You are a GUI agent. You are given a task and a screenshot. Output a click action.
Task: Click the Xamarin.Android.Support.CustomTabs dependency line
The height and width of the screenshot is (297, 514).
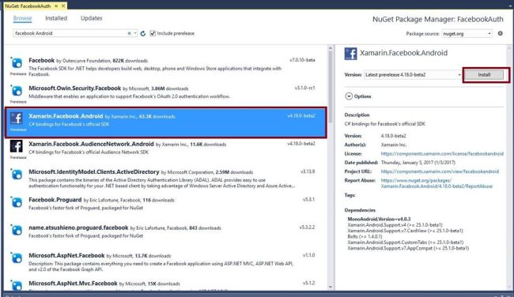click(406, 242)
